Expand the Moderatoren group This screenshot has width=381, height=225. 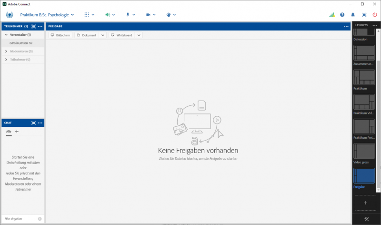(x=6, y=51)
